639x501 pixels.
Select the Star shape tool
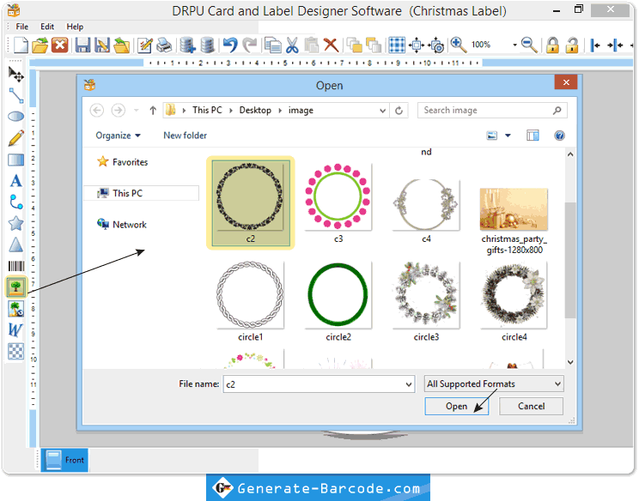click(x=16, y=223)
